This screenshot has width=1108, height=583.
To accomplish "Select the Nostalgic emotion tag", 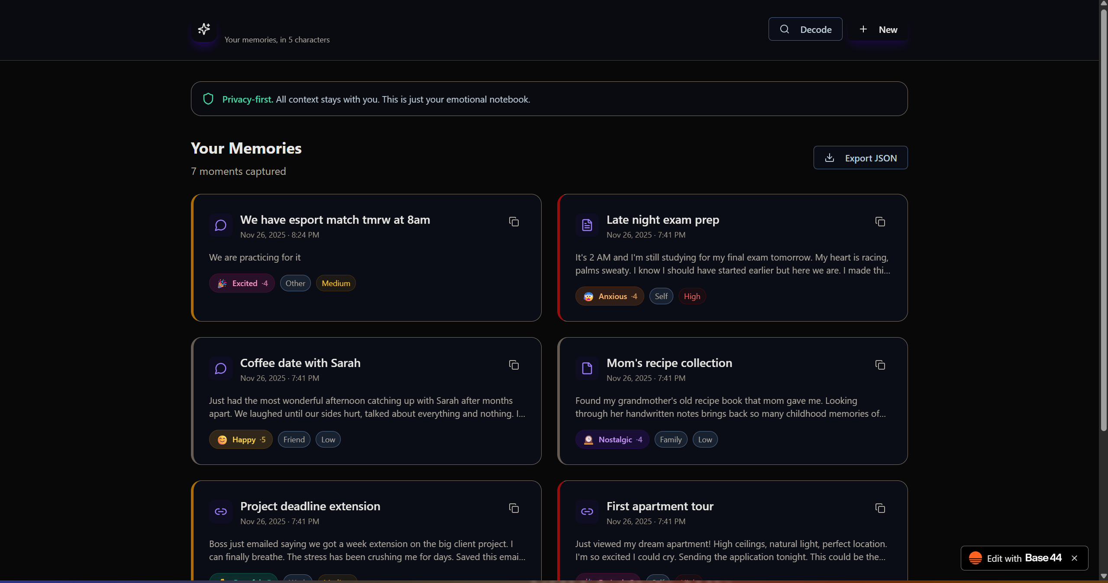I will click(x=612, y=440).
